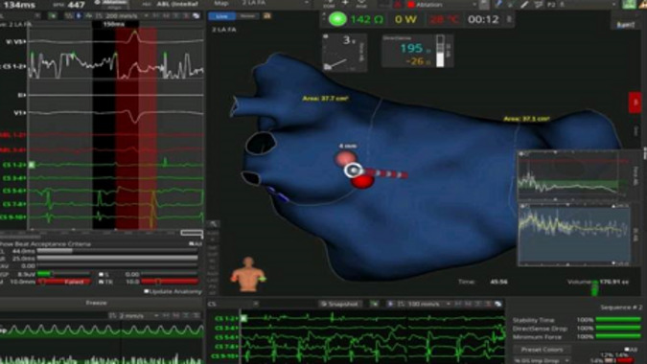This screenshot has width=647, height=364.
Task: Select the white line drawing tool
Action: tap(524, 5)
